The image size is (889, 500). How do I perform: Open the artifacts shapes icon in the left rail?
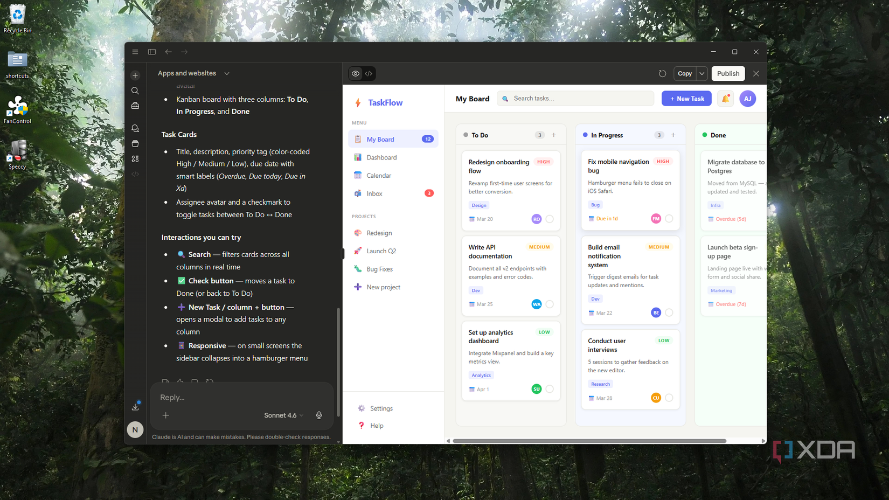[135, 159]
